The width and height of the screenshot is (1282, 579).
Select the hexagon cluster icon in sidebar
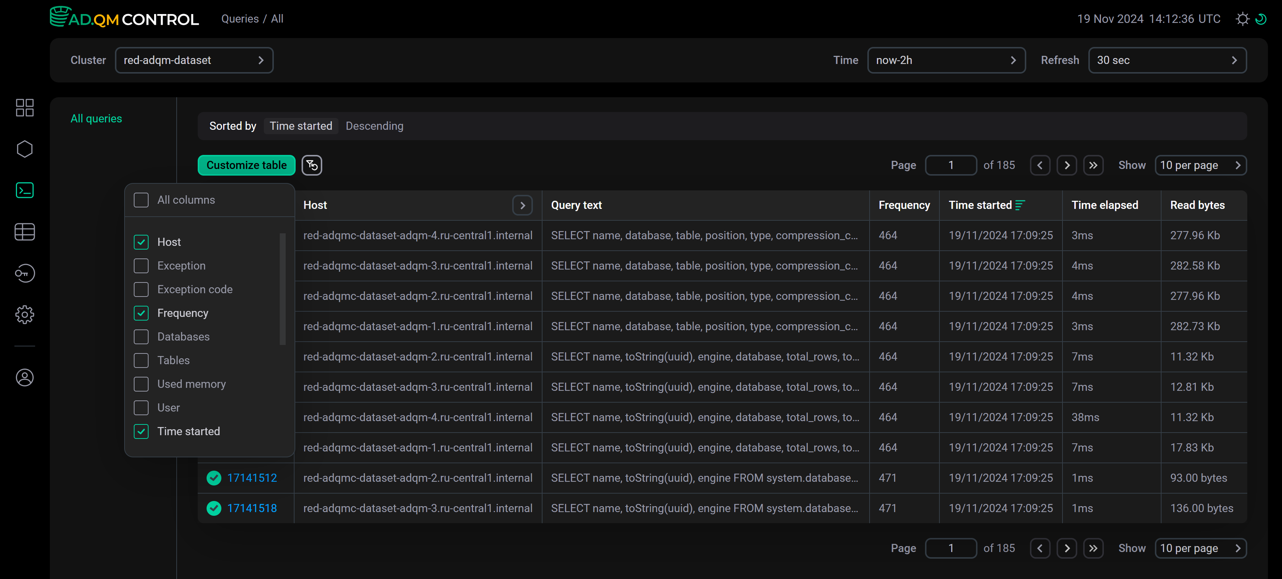(x=24, y=148)
